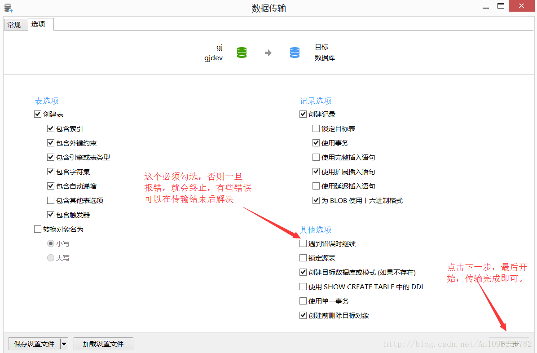
Task: Click the '表选项' section heading
Action: tap(47, 101)
